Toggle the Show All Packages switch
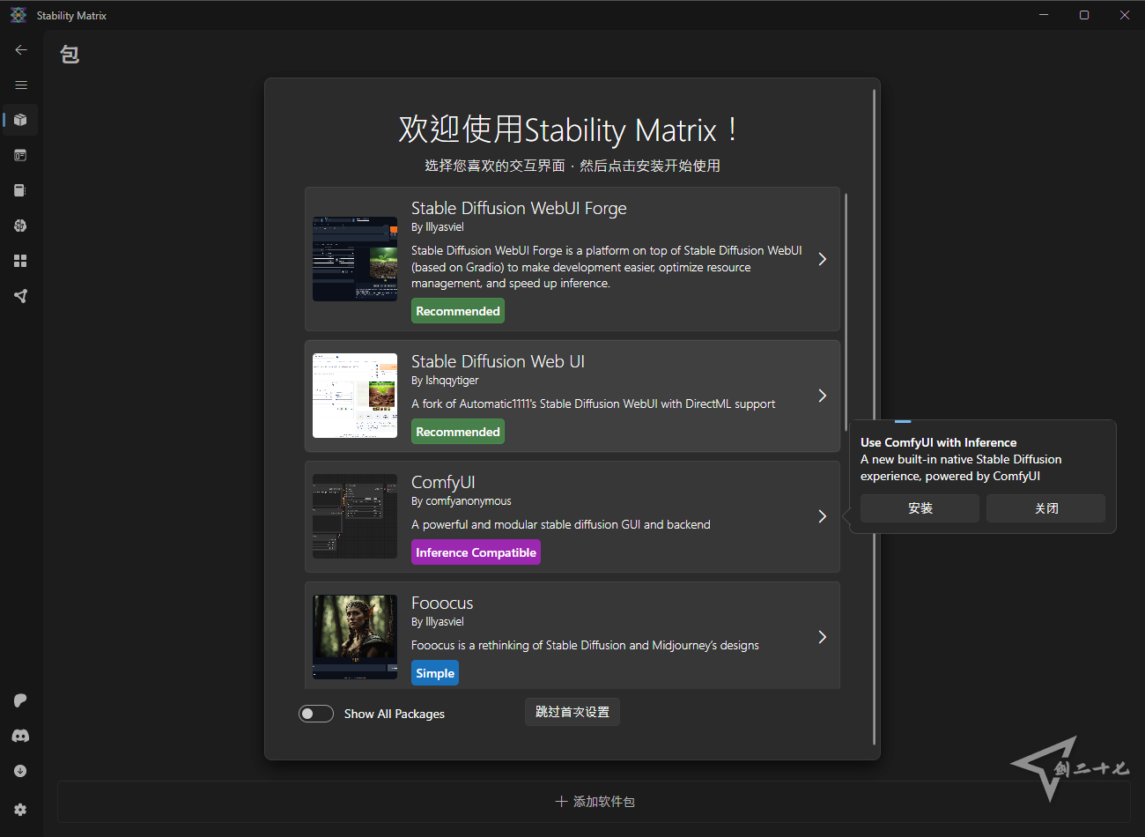 [316, 714]
